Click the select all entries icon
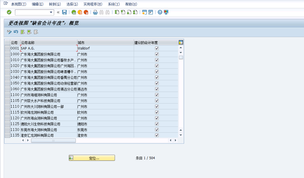Viewport: 304px width, 178px height. [x=23, y=32]
